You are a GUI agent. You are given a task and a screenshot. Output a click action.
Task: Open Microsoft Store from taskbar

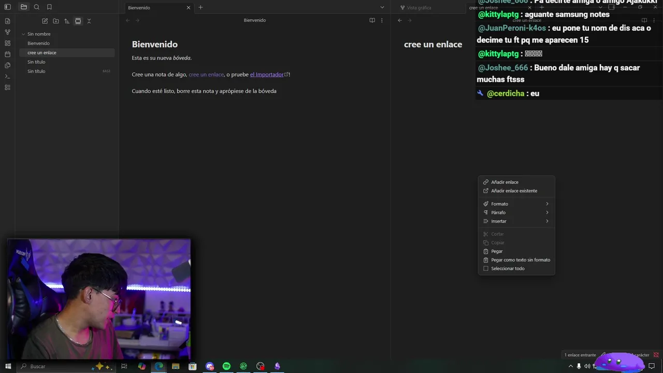[x=193, y=366]
